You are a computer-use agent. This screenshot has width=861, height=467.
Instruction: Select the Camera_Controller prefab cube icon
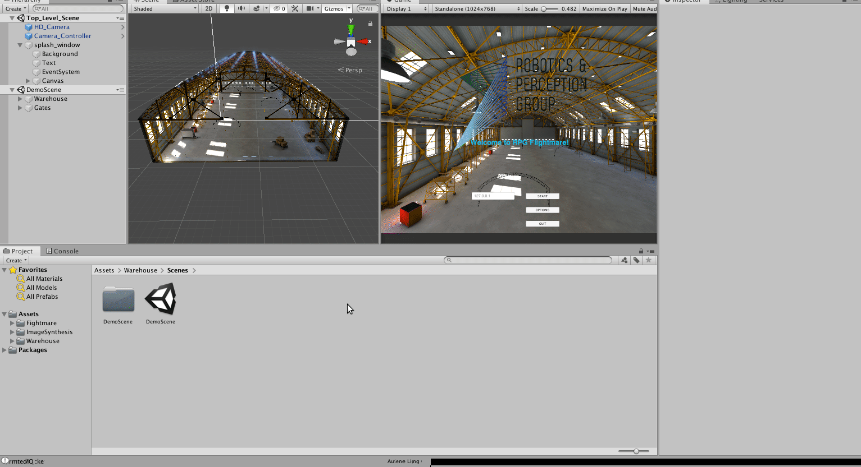[x=29, y=36]
